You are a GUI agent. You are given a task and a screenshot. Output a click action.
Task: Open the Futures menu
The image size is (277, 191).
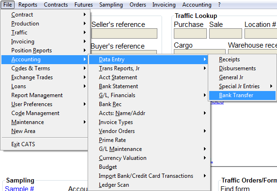(83, 5)
